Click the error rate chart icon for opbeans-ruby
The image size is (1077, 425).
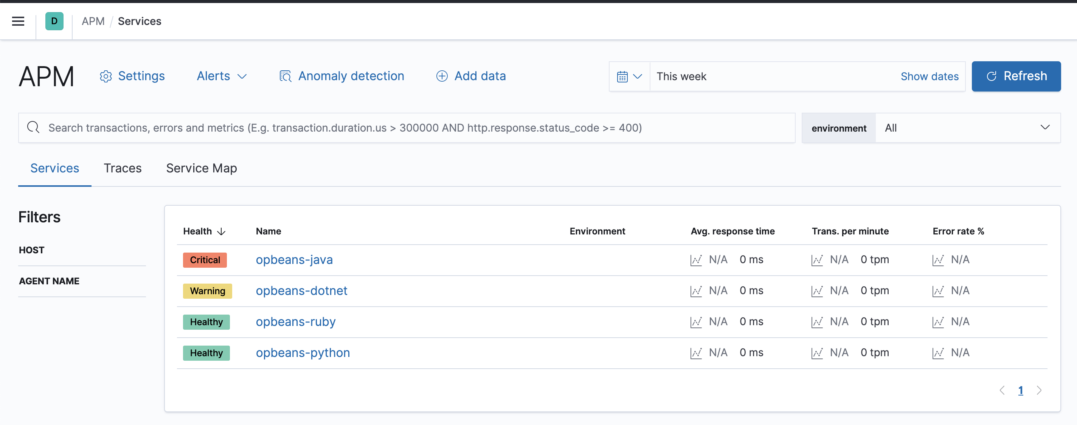point(939,322)
